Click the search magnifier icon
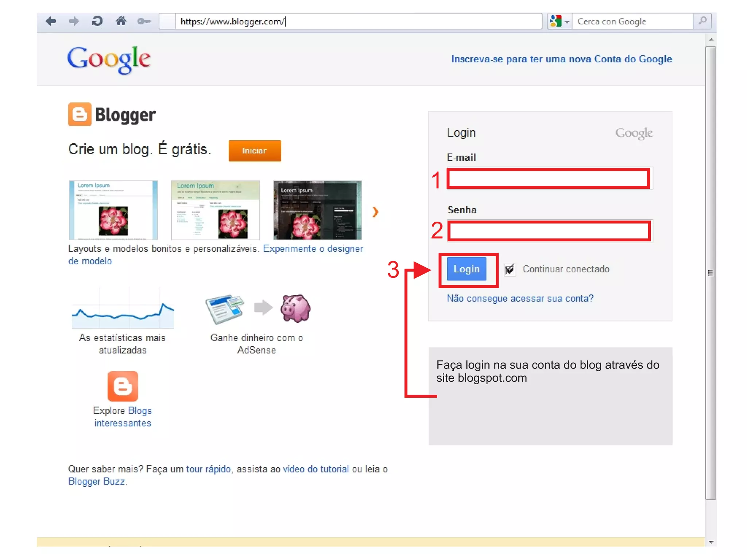The image size is (747, 560). tap(703, 21)
